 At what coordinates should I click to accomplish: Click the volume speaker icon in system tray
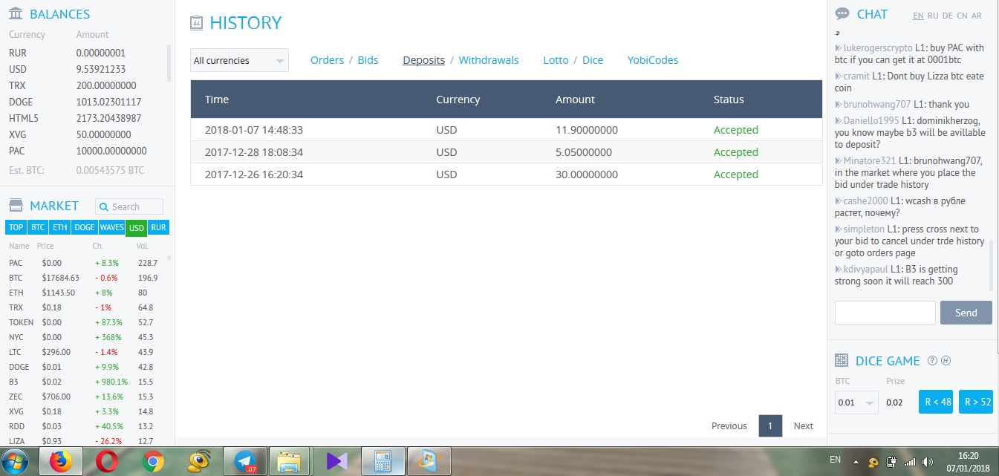pyautogui.click(x=928, y=461)
